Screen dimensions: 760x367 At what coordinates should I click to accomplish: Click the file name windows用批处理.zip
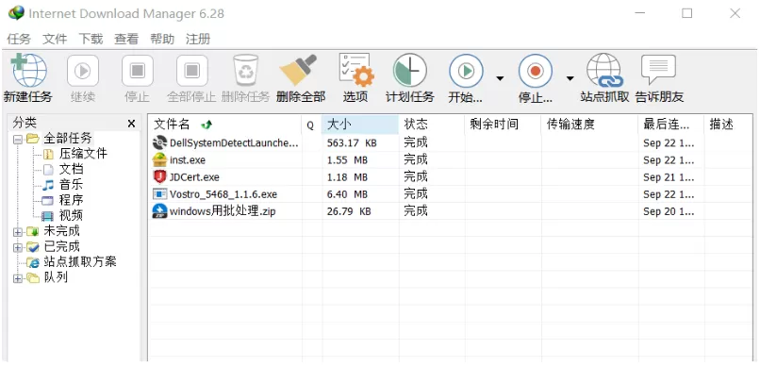coord(223,211)
